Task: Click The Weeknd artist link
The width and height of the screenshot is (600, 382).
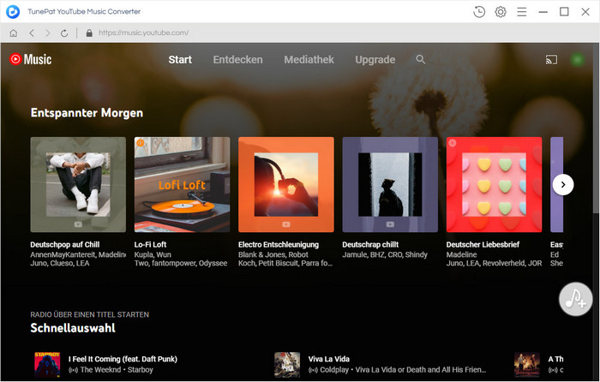Action: [100, 370]
